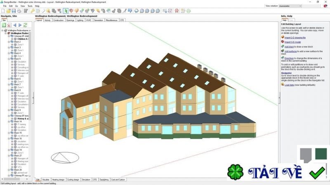The height and width of the screenshot is (185, 330).
Task: Click the Add block icon in Help panel
Action: click(283, 46)
